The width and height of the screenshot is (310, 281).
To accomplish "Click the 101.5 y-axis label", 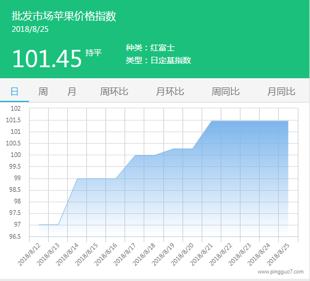I will coord(13,120).
